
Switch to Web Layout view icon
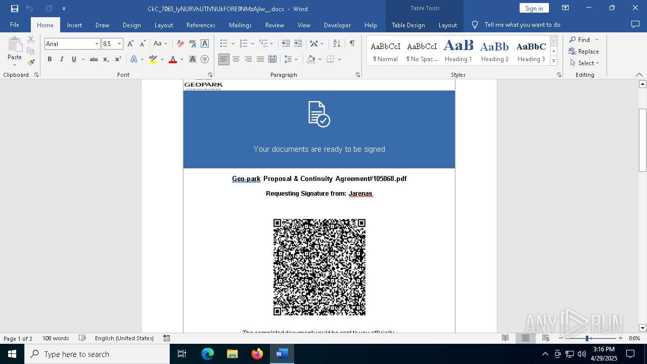point(545,338)
